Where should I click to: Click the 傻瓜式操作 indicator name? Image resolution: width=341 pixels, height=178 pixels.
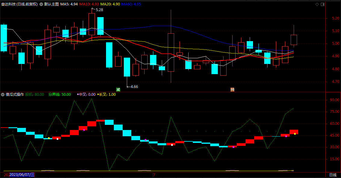pos(15,95)
